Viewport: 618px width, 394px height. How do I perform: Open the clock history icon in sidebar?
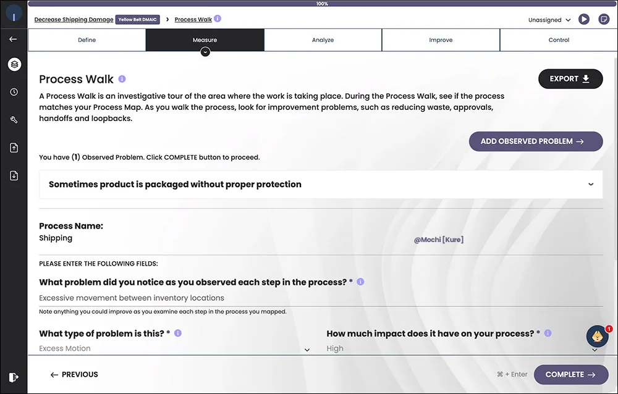pos(14,92)
